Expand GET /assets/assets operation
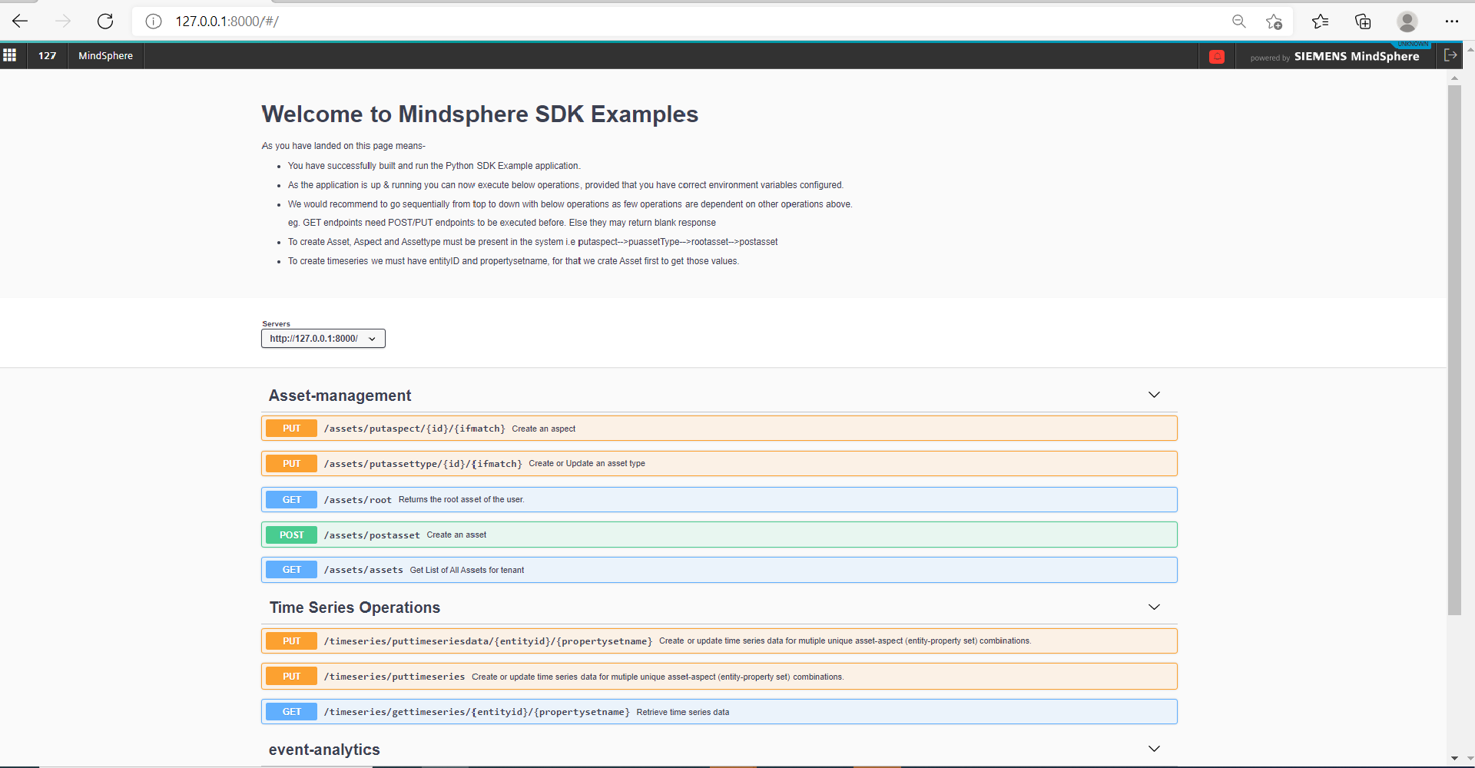Screen dimensions: 1475x768 coord(719,570)
